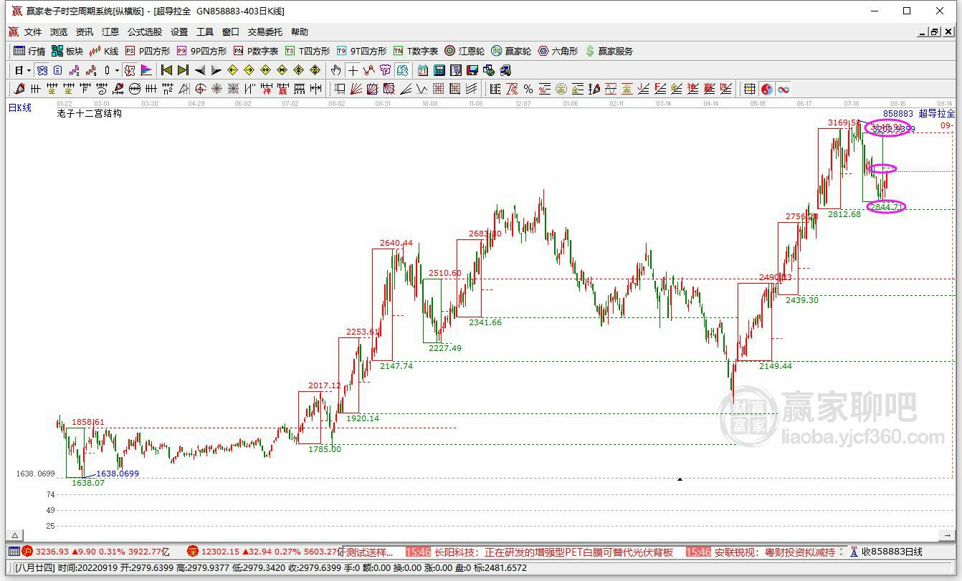Switch to the K线 candlestick chart
Viewport: 962px width, 581px height.
104,51
